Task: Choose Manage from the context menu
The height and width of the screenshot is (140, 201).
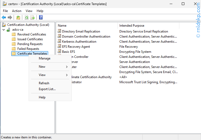Action: point(44,58)
